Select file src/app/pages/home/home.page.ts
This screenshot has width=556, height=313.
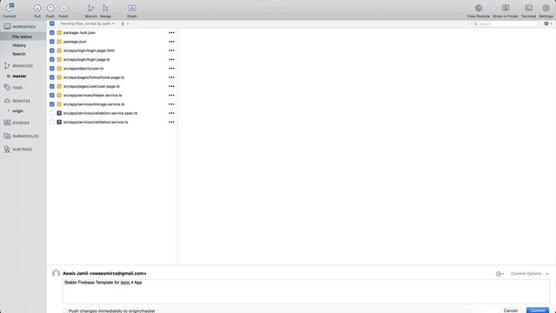click(94, 77)
